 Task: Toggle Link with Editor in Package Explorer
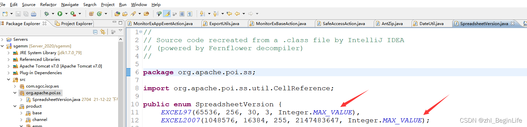[103, 32]
